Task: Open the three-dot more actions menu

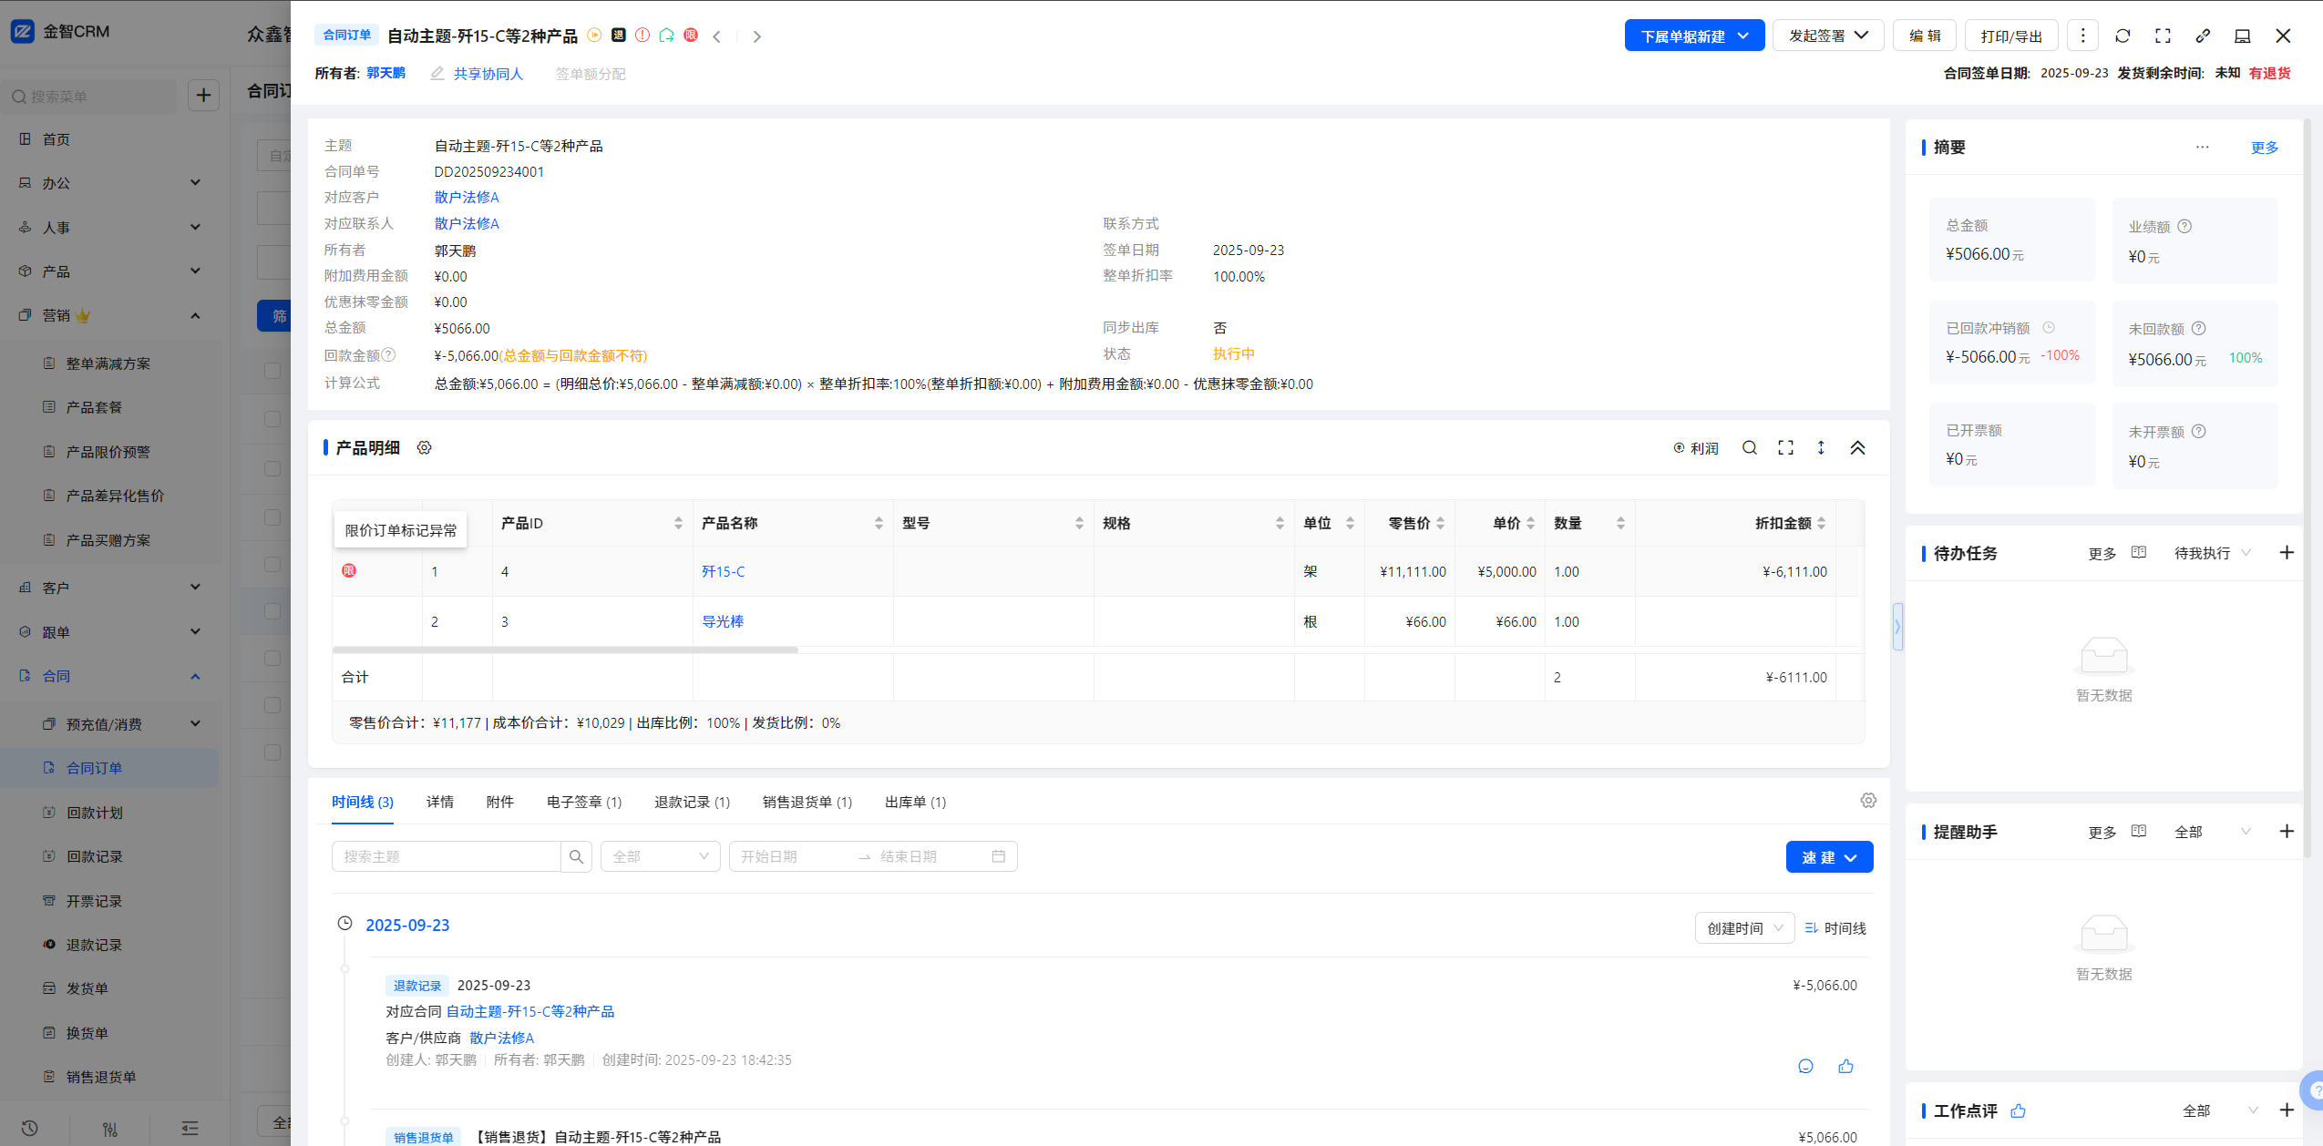Action: tap(2082, 36)
